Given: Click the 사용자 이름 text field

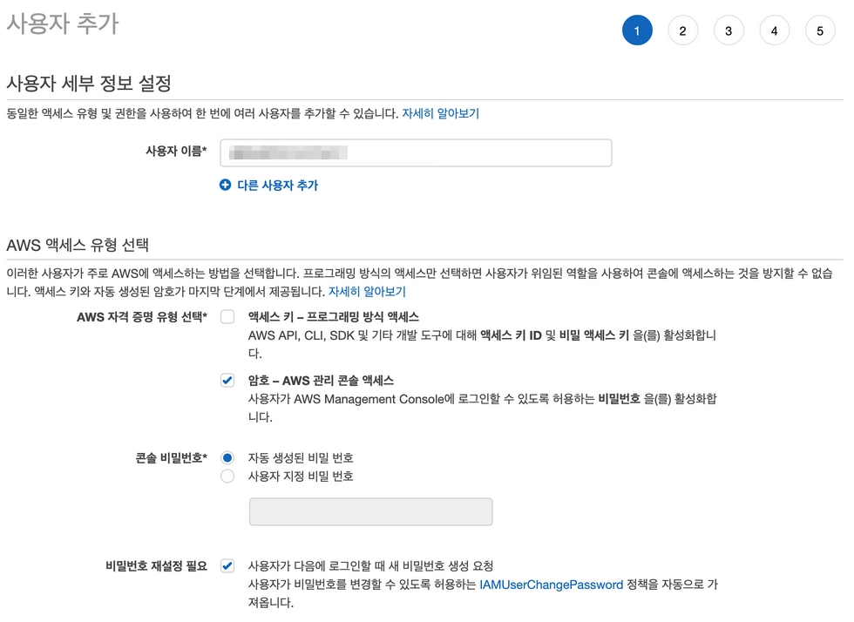Looking at the screenshot, I should tap(416, 152).
